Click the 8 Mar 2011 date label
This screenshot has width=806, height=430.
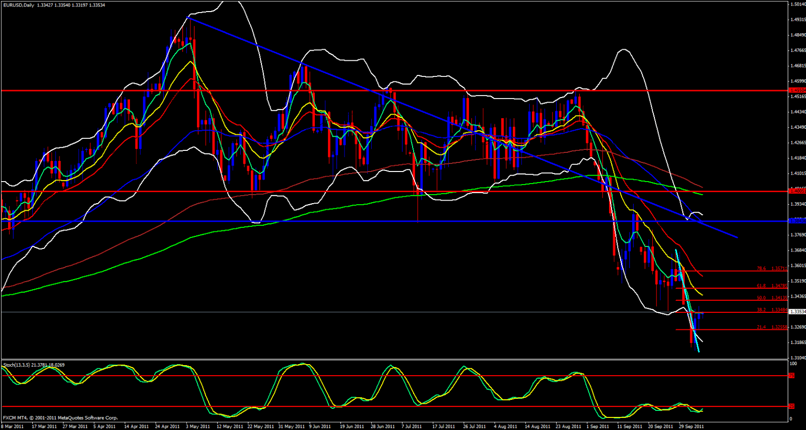12,426
